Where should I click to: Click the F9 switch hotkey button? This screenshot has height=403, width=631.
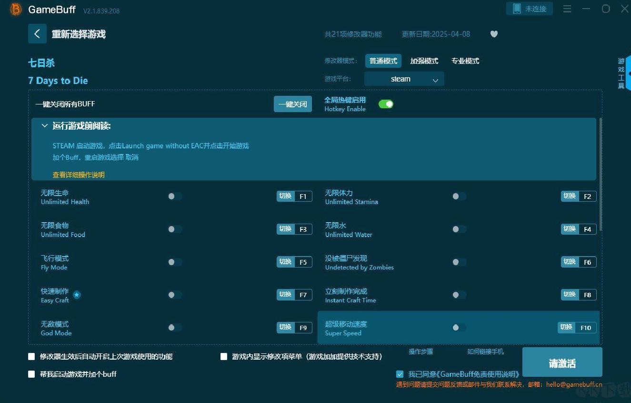tap(294, 327)
